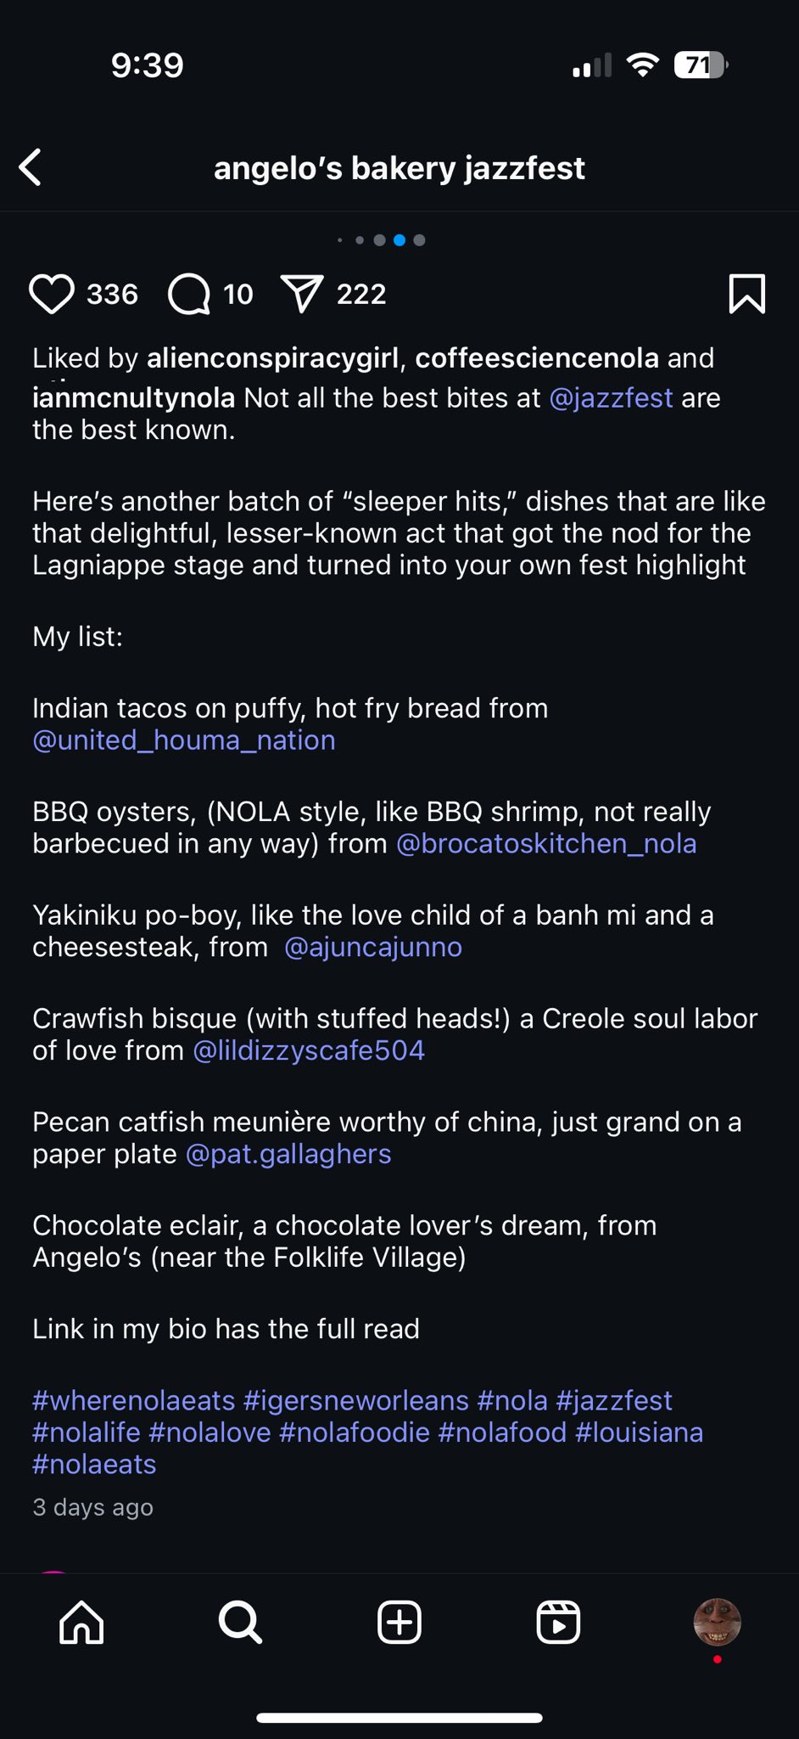The width and height of the screenshot is (799, 1739).
Task: Open the Home tab
Action: click(81, 1623)
